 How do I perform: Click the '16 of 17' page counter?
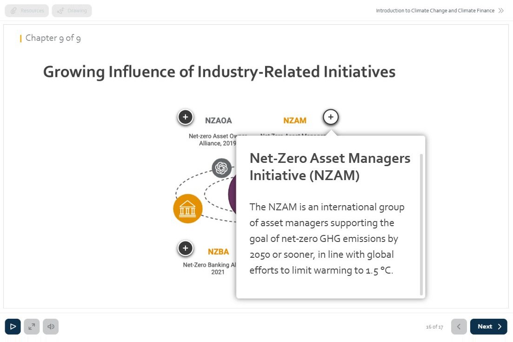coord(434,327)
